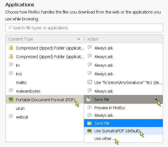Click the question bubble icon beside webcal
The image size is (168, 147).
click(x=11, y=117)
